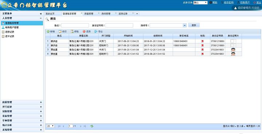The width and height of the screenshot is (262, 134).
Task: Open the page size 20 dropdown
Action: 50,126
